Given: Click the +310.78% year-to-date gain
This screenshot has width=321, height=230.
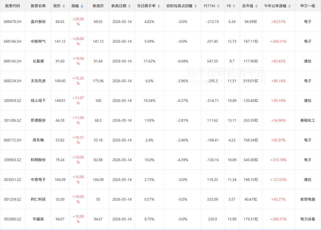Looking at the screenshot, I should coord(278,160).
